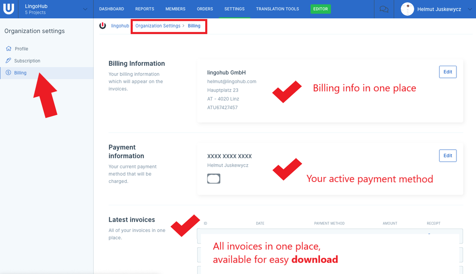The width and height of the screenshot is (476, 274).
Task: Click the XXXX XXXX XXXX card number
Action: (x=229, y=157)
